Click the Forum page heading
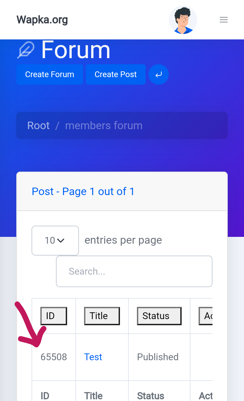This screenshot has height=401, width=244. (76, 50)
